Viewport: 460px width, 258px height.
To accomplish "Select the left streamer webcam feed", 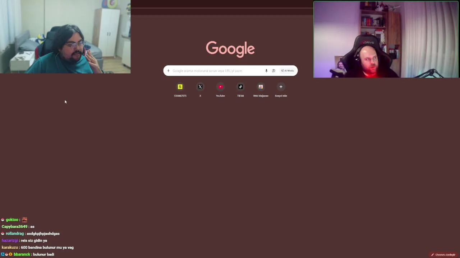I will (65, 37).
